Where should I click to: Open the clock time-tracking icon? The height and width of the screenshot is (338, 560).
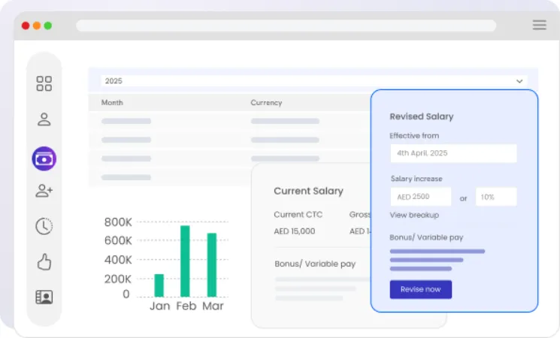click(x=44, y=226)
